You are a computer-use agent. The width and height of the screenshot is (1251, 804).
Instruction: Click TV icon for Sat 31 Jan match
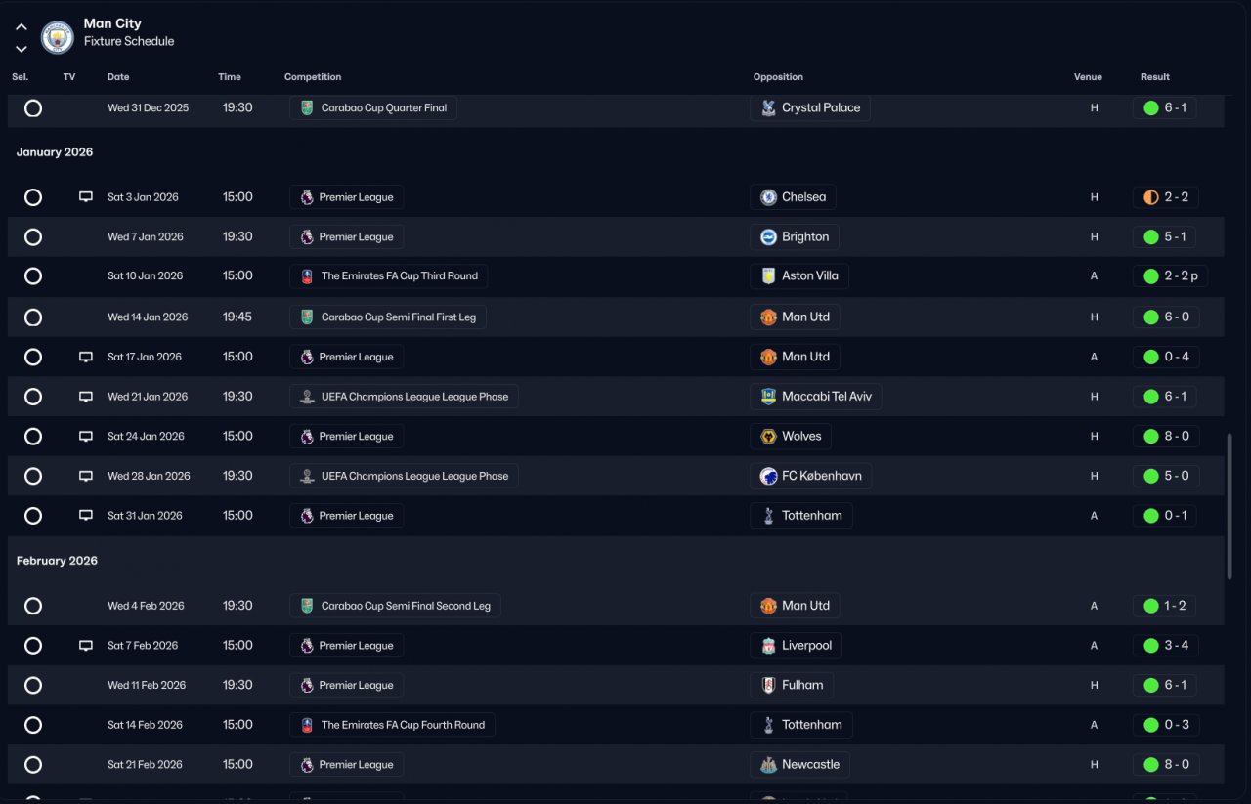coord(86,516)
